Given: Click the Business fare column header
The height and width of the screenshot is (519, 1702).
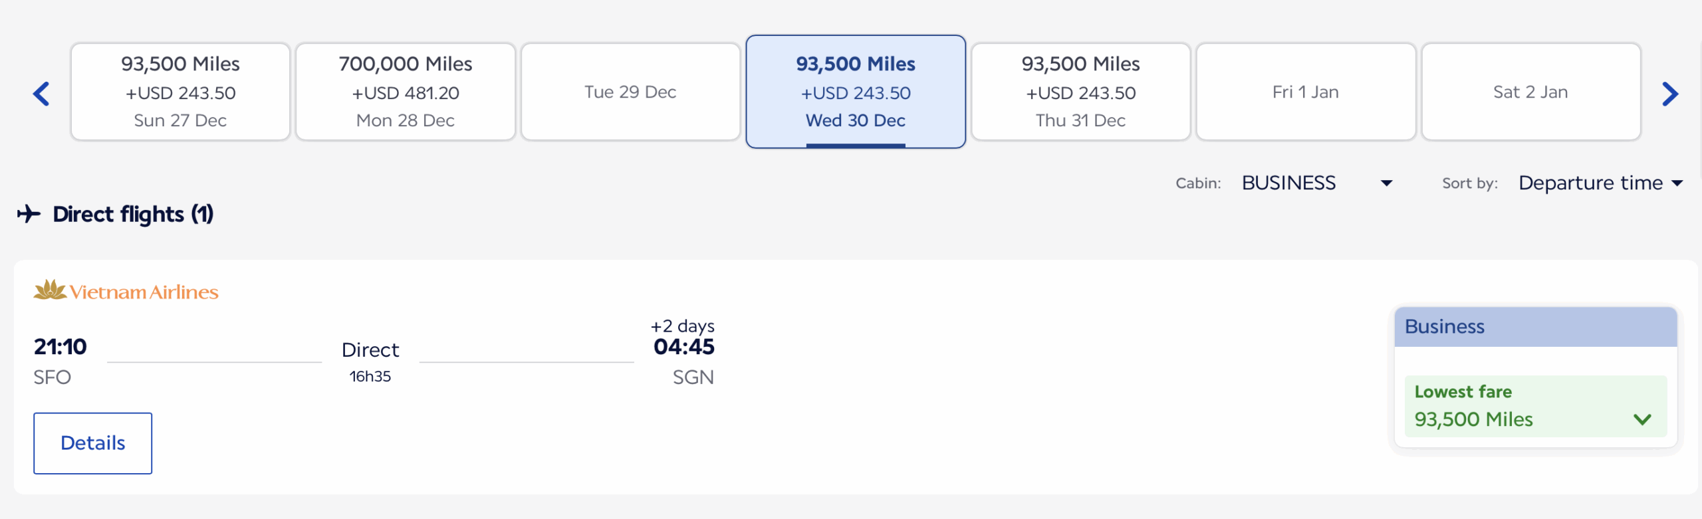Looking at the screenshot, I should tap(1535, 327).
